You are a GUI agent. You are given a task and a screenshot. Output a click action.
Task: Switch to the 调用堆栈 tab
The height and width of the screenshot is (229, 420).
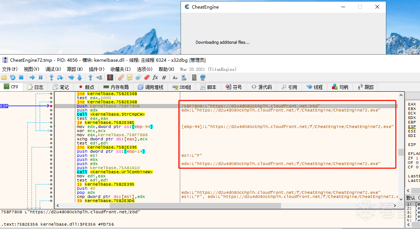(151, 87)
